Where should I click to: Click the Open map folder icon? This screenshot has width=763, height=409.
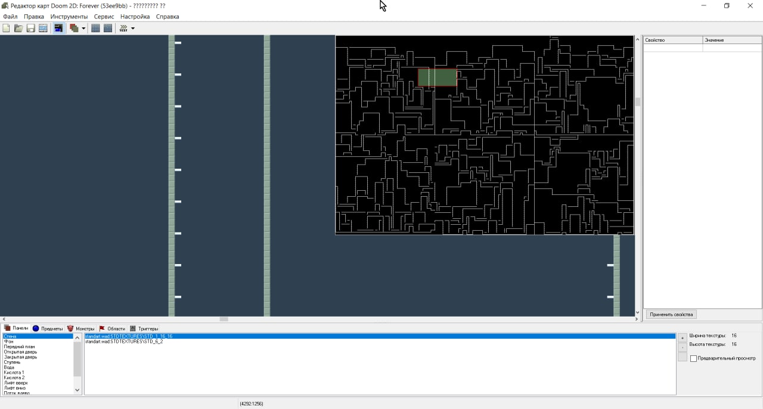tap(18, 28)
